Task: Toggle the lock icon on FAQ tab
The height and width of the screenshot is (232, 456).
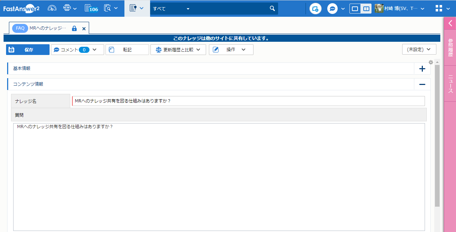Action: point(74,29)
